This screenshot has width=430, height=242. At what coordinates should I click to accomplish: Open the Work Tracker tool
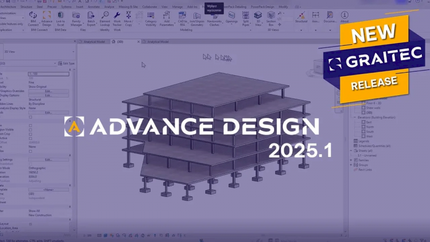[x=117, y=19]
